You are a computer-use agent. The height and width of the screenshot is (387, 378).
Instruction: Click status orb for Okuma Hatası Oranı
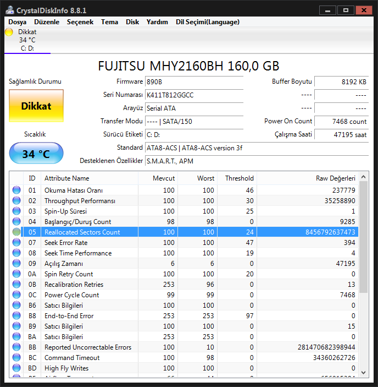point(16,190)
